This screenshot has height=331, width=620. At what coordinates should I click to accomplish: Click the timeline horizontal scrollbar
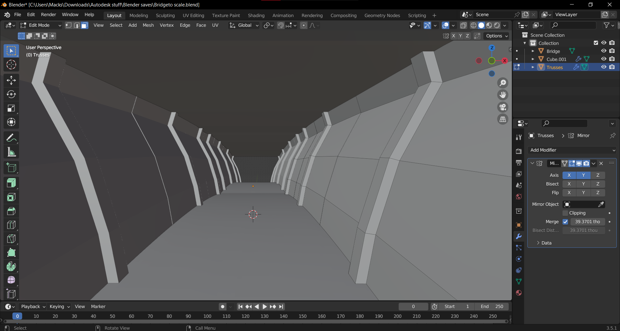click(x=255, y=321)
